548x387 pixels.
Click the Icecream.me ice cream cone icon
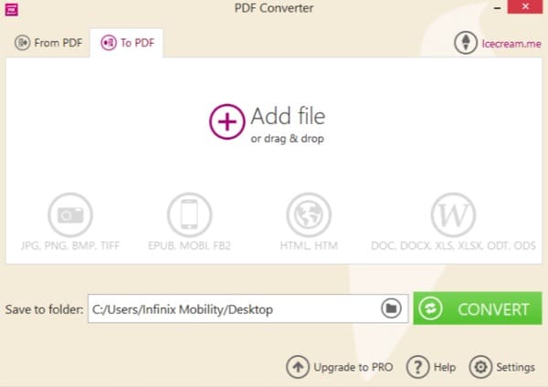pyautogui.click(x=466, y=43)
